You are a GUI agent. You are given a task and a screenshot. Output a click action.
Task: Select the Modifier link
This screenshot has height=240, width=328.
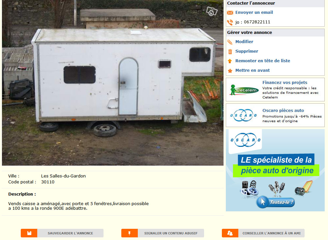pos(244,41)
